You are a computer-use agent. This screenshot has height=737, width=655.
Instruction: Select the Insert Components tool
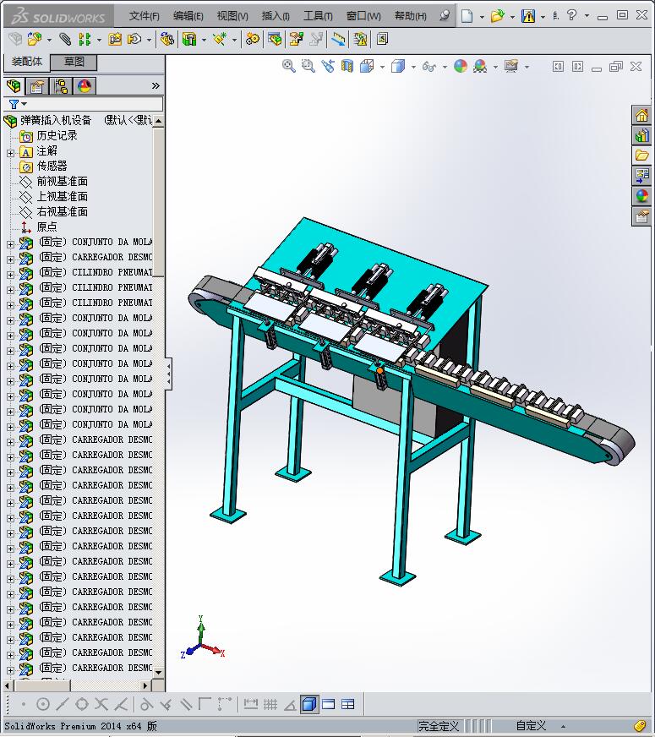click(x=35, y=39)
